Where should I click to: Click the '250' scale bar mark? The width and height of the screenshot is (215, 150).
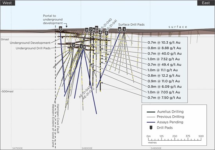pos(175,136)
